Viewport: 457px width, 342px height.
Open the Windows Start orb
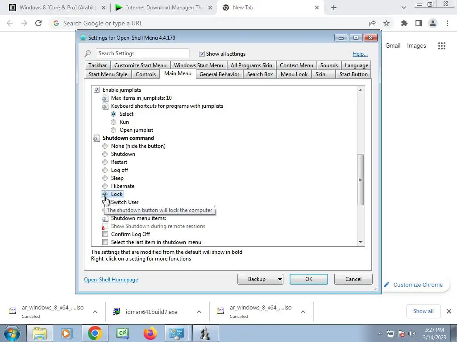pos(11,333)
